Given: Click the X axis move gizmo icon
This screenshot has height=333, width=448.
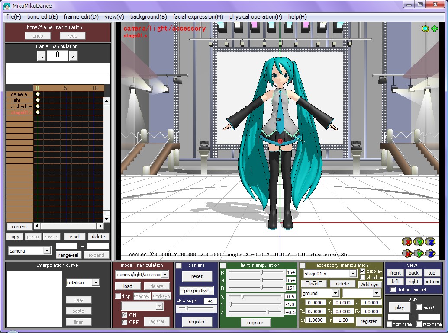Looking at the screenshot, I should coord(407,253).
